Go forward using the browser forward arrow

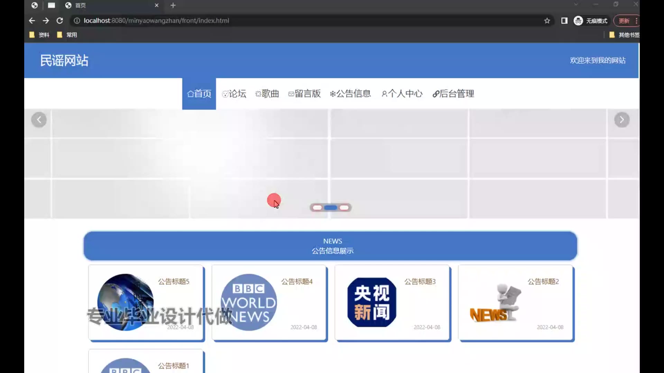(x=46, y=21)
